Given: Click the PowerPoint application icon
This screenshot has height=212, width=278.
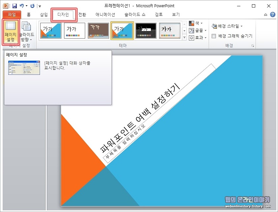Looking at the screenshot, I should tap(6, 6).
